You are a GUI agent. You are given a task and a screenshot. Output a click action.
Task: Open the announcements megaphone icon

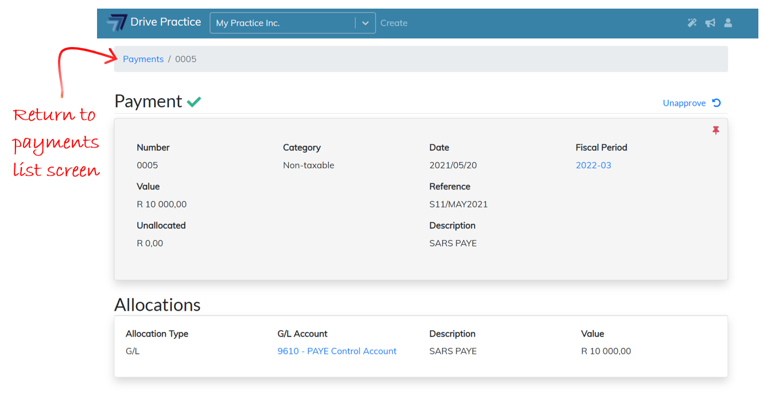[x=710, y=23]
